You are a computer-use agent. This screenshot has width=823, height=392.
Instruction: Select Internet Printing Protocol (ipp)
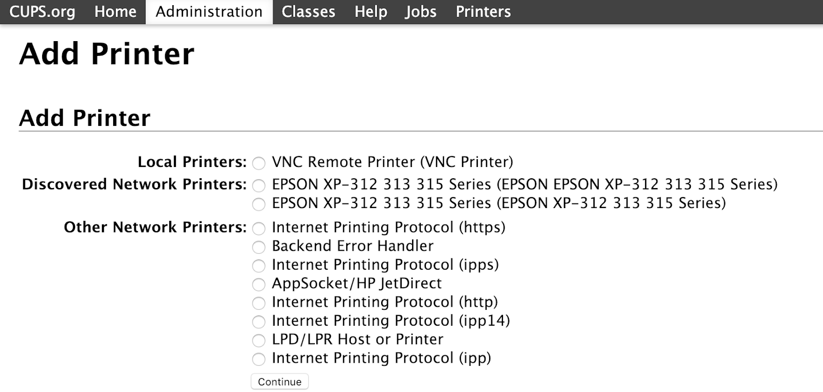(x=259, y=359)
